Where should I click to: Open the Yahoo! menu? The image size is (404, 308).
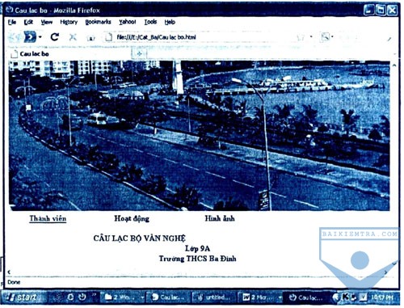[128, 22]
